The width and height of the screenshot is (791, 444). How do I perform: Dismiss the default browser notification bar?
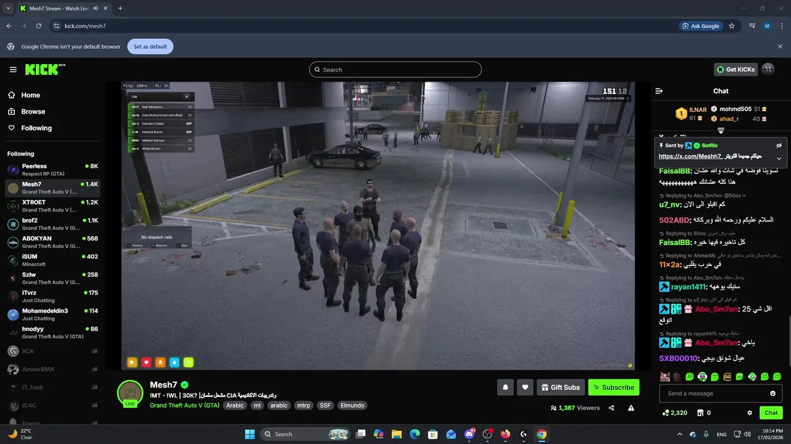780,46
